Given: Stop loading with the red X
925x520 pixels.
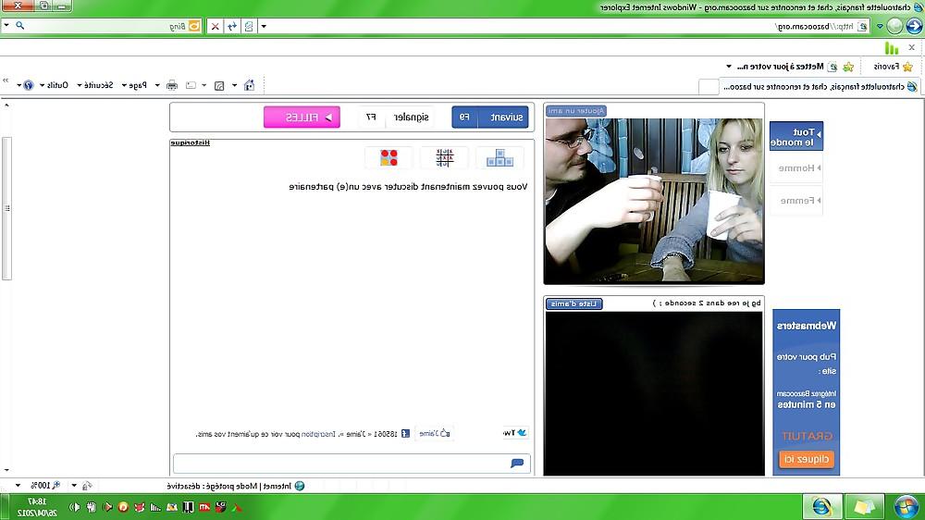Looking at the screenshot, I should (x=216, y=27).
